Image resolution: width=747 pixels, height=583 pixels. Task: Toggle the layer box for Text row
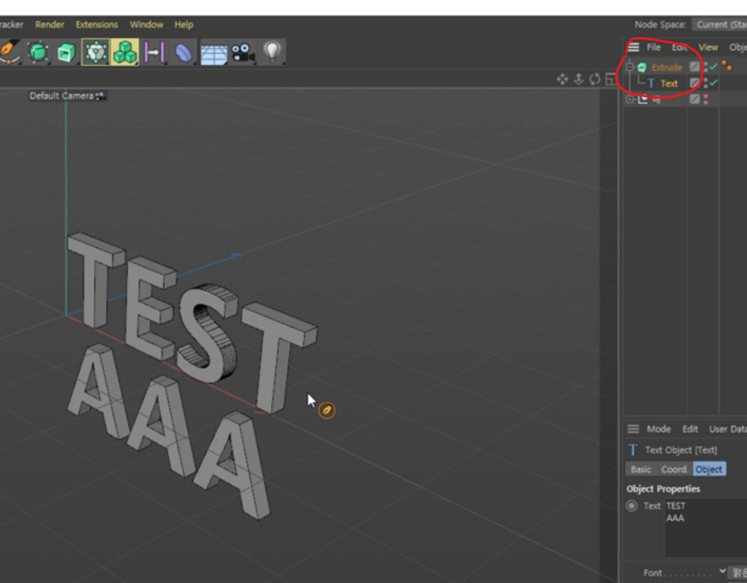point(695,83)
